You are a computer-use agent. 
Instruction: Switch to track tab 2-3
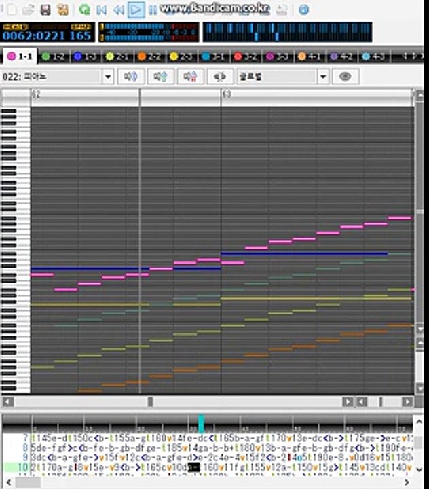(181, 56)
